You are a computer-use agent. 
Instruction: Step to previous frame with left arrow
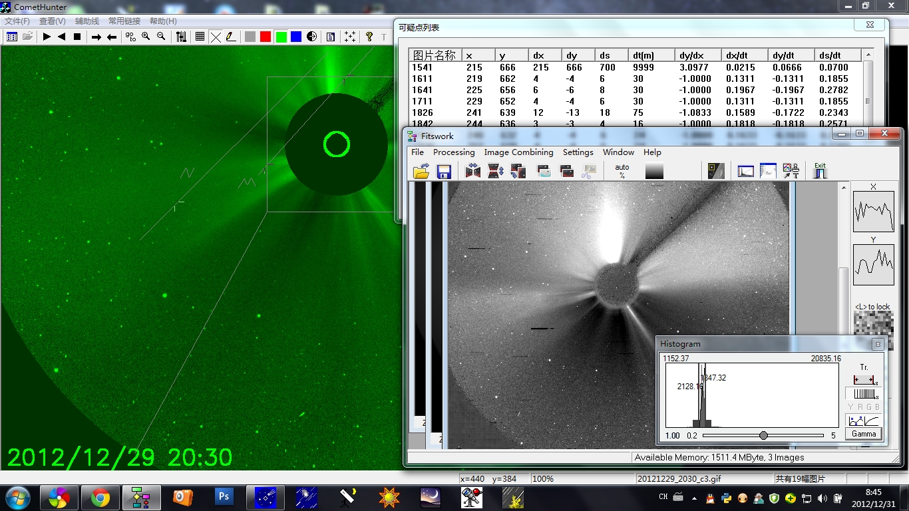112,37
